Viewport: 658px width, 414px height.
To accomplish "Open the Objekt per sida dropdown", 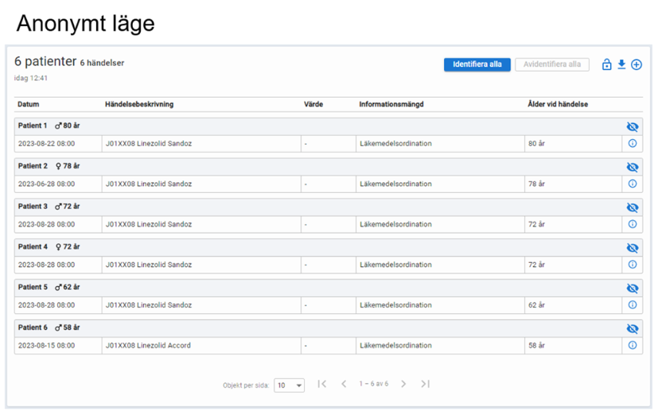I will tap(289, 385).
